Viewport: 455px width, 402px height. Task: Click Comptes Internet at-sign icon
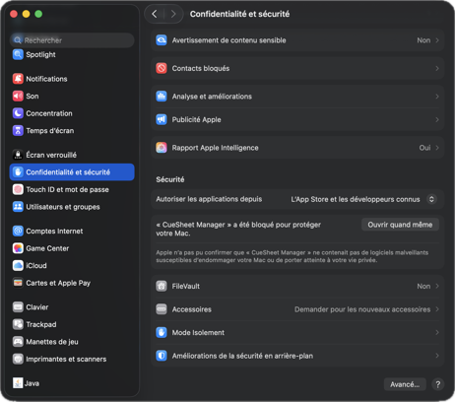[x=18, y=231]
